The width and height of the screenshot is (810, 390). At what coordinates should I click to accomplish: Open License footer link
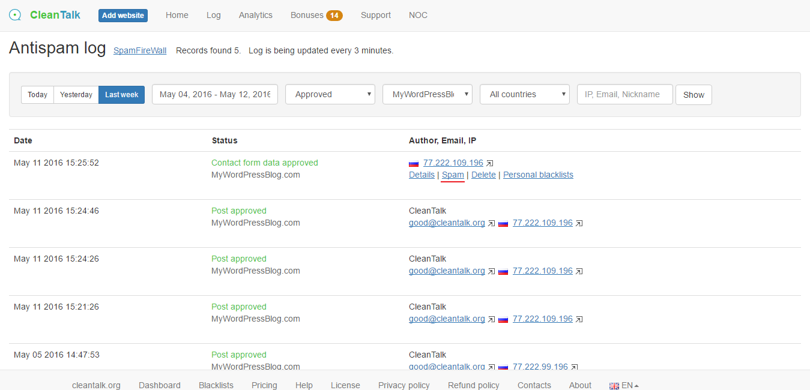click(345, 385)
